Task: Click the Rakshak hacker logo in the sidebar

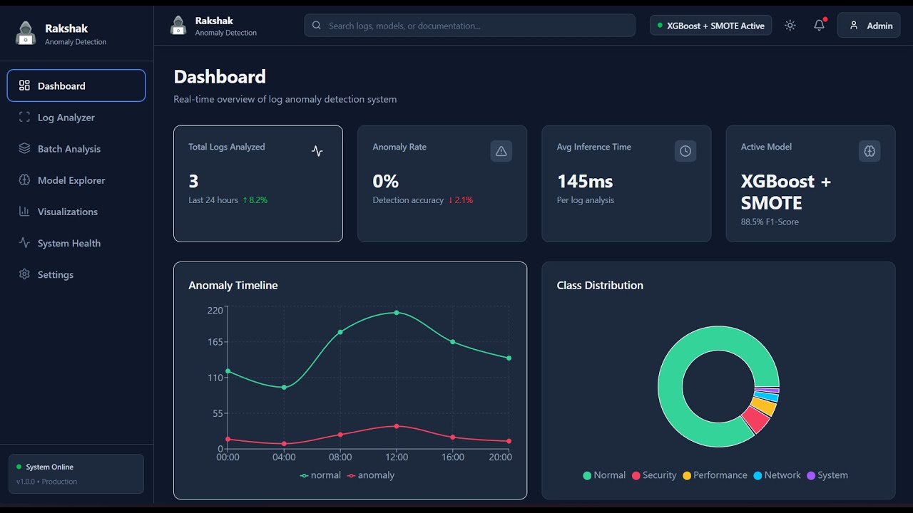Action: coord(26,33)
